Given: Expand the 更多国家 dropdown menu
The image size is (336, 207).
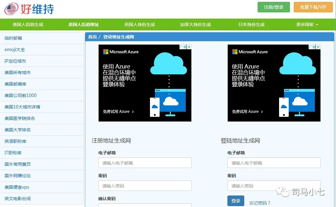Looking at the screenshot, I should point(307,24).
